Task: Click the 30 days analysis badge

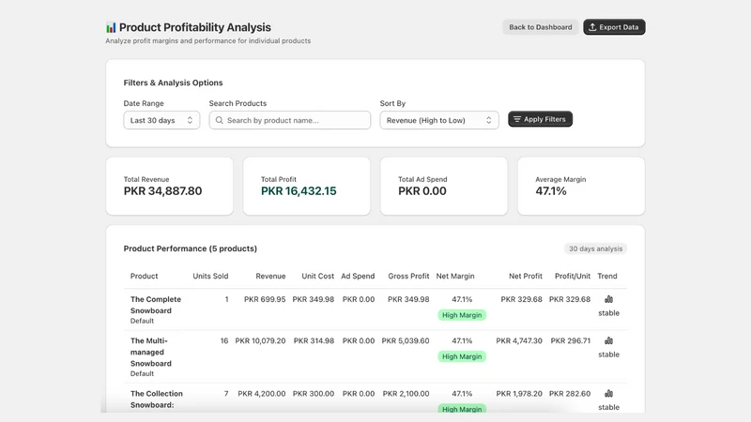Action: tap(595, 249)
